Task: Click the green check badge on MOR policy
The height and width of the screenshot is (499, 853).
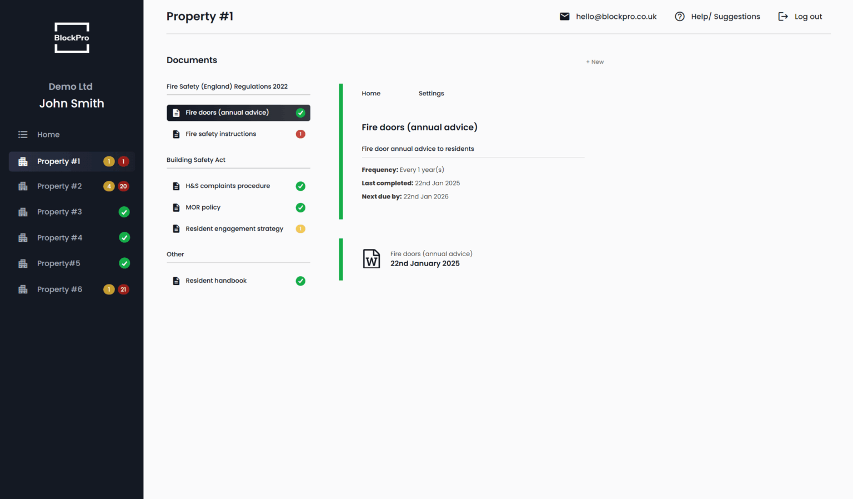Action: (300, 207)
